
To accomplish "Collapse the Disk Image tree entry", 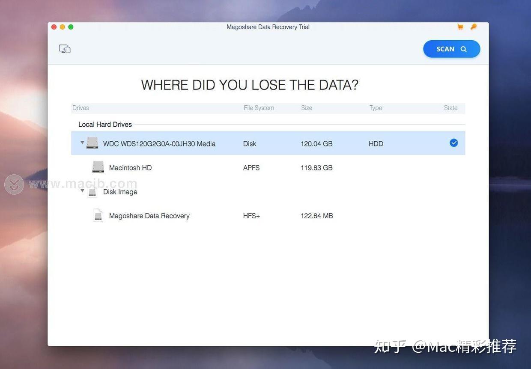I will pyautogui.click(x=82, y=191).
